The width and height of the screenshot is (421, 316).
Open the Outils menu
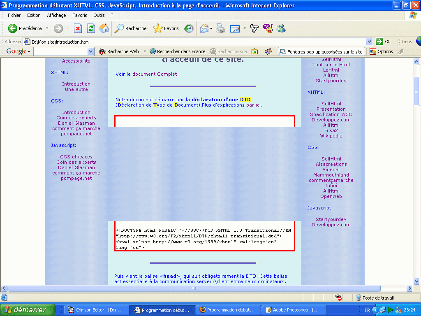[x=99, y=15]
